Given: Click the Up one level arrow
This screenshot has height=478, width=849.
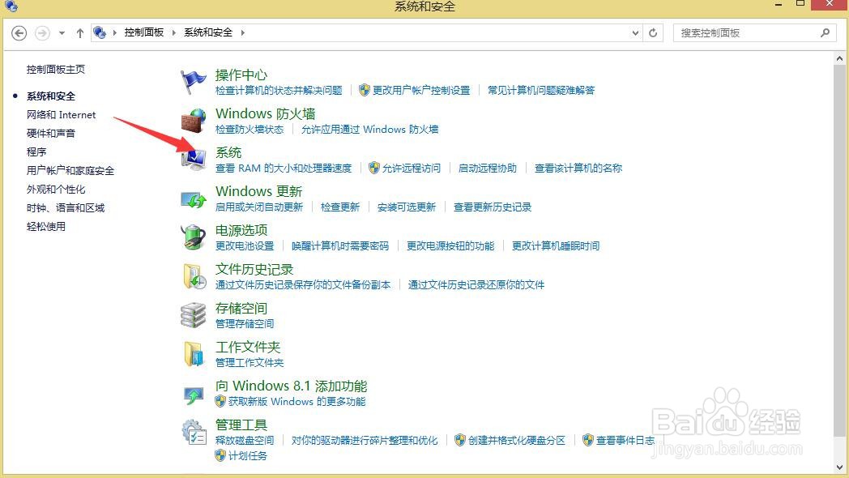Looking at the screenshot, I should tap(79, 33).
